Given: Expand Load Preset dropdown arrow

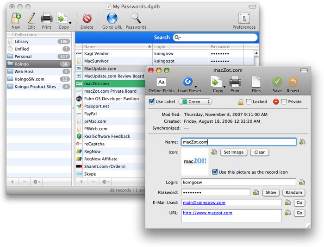Looking at the screenshot, I should (196, 87).
